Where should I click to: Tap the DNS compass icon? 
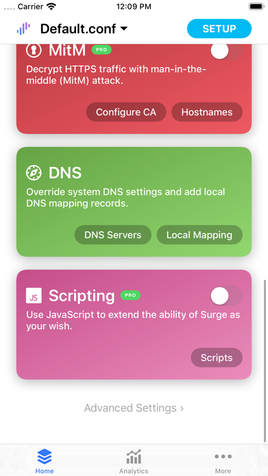click(33, 173)
